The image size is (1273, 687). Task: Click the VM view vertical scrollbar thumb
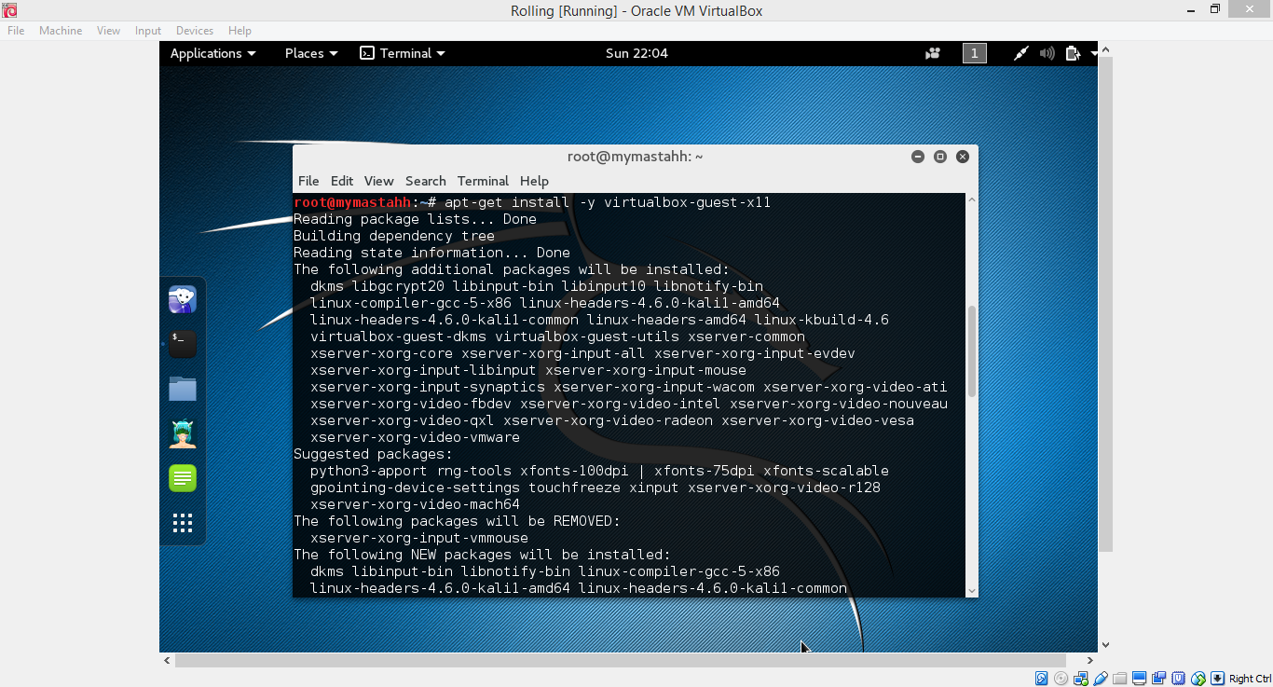(1105, 304)
